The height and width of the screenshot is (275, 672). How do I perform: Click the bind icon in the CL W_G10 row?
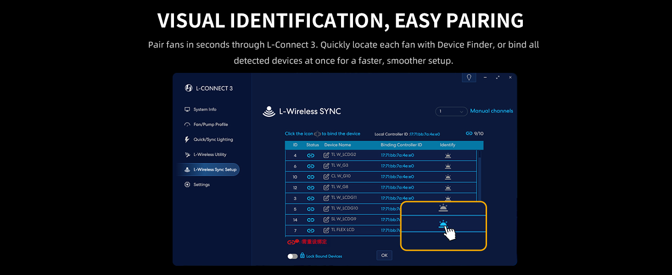coord(311,177)
